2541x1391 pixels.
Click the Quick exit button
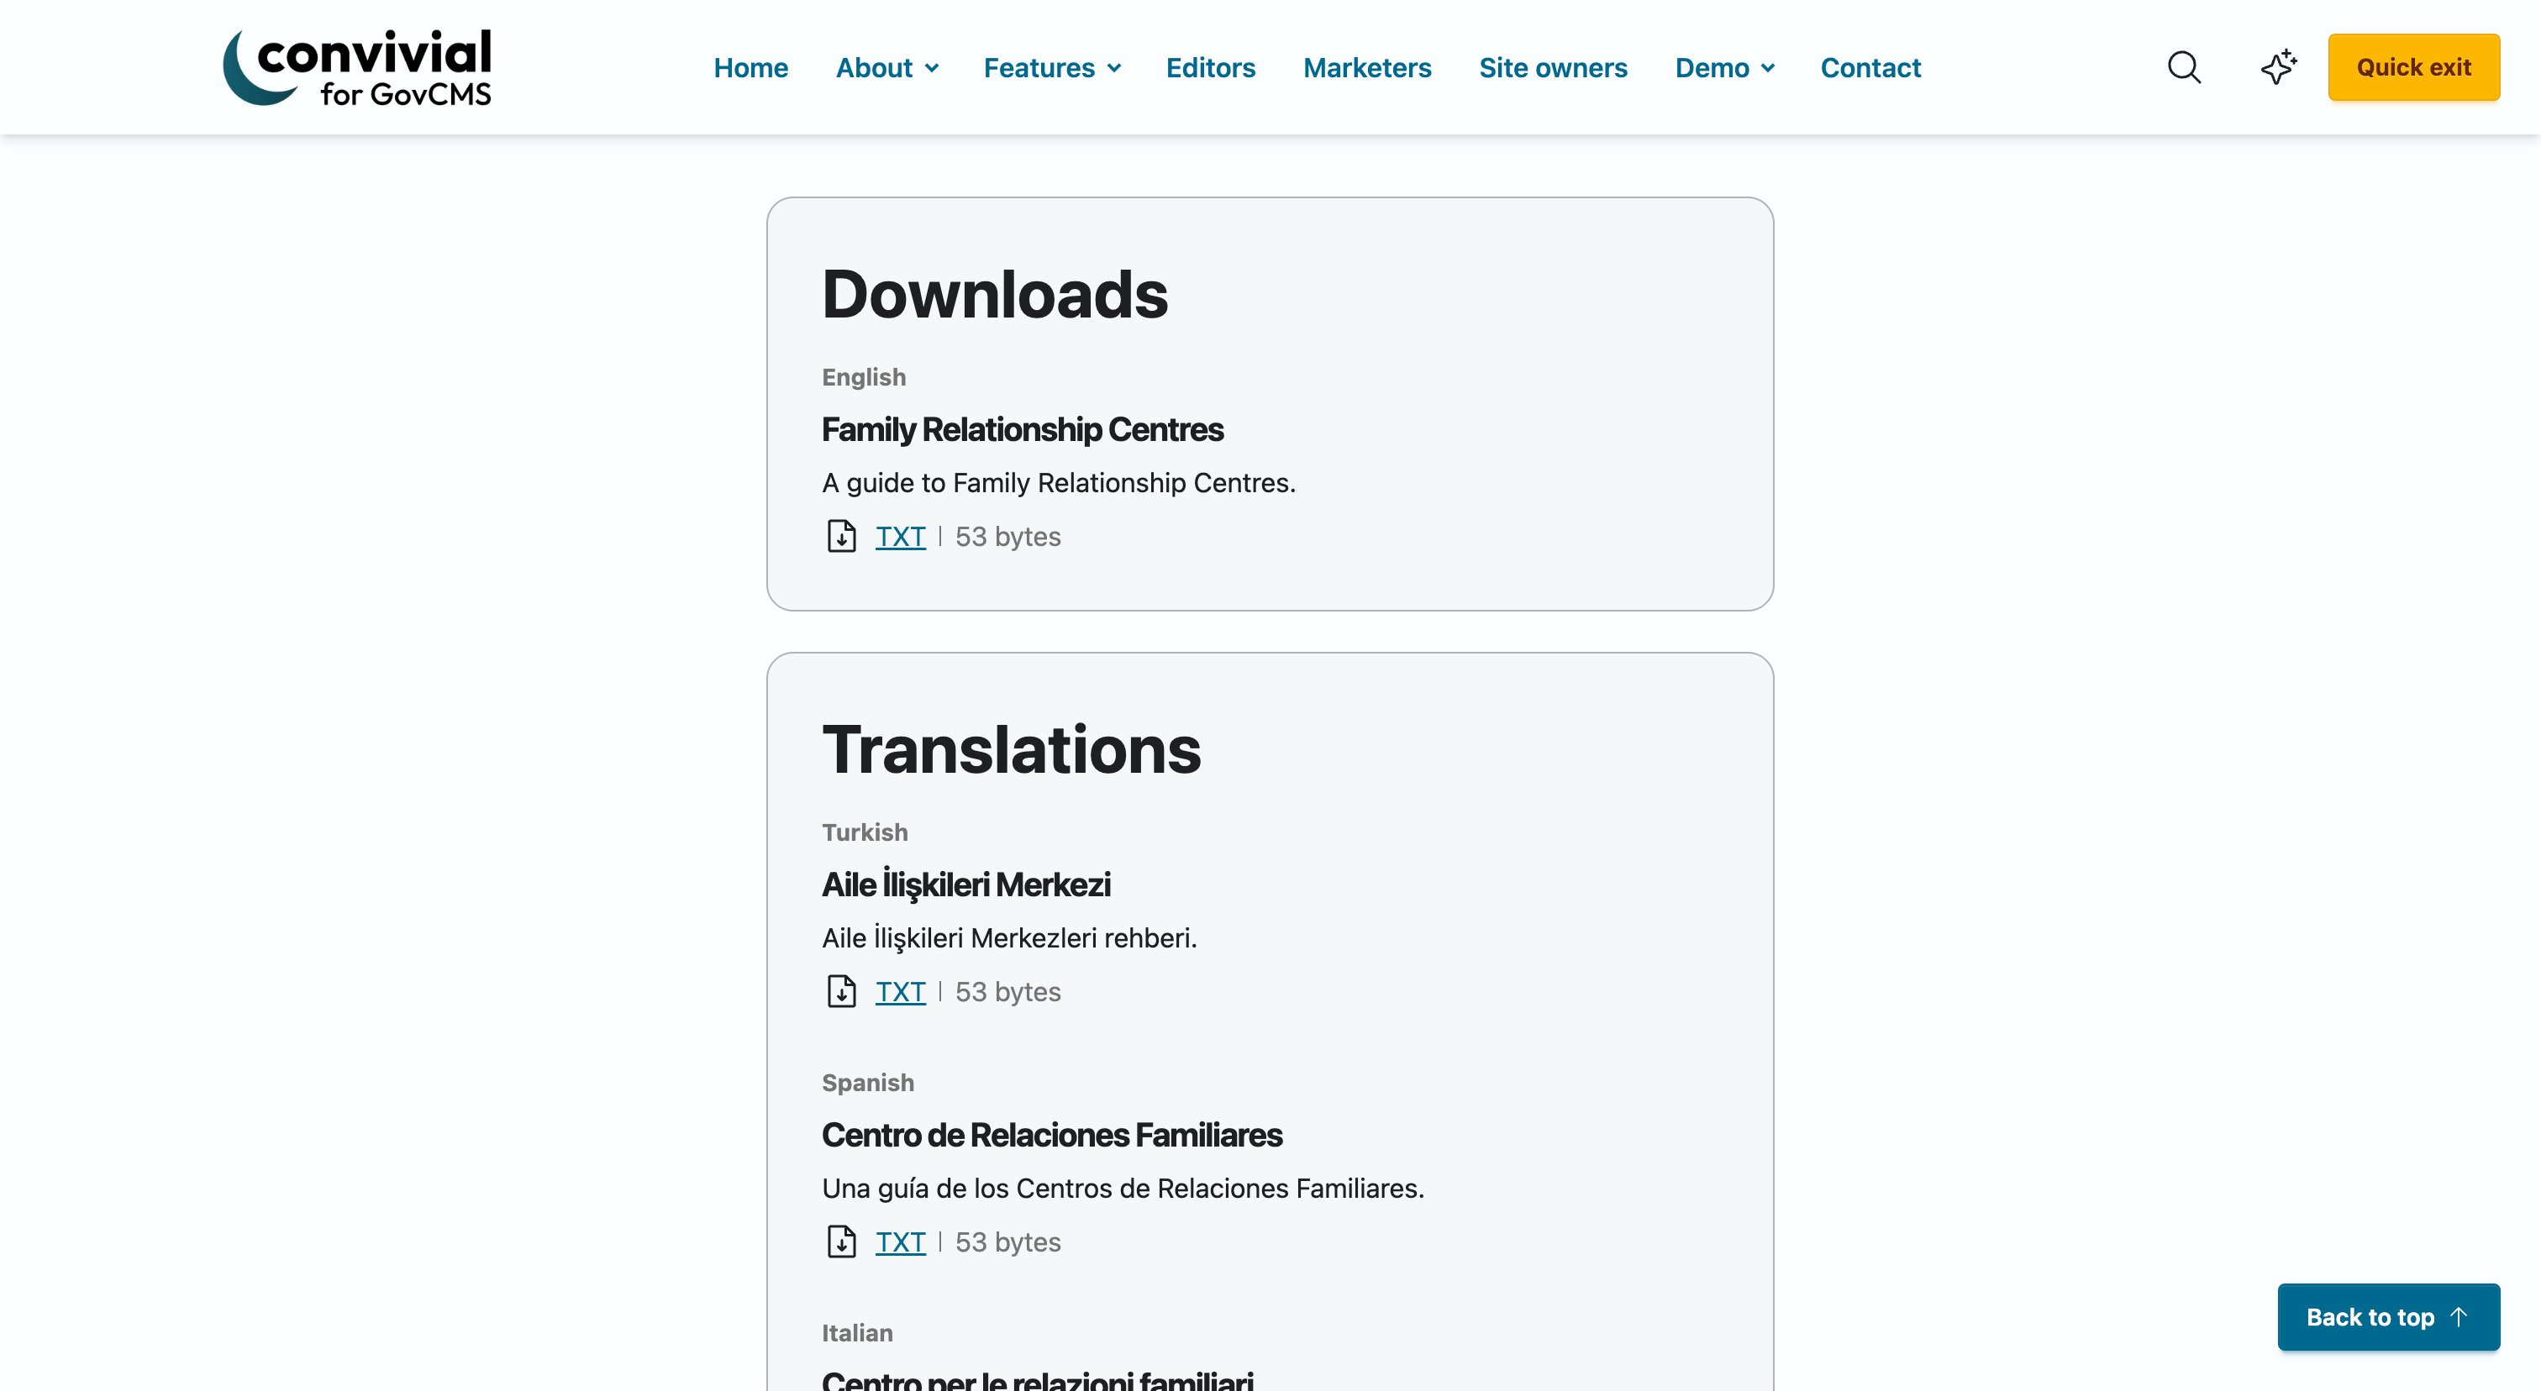pos(2414,67)
